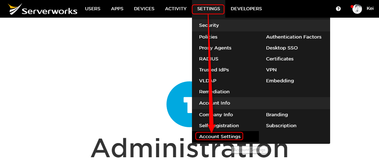Image resolution: width=379 pixels, height=165 pixels.
Task: Open Authentication Factors settings
Action: (x=294, y=37)
